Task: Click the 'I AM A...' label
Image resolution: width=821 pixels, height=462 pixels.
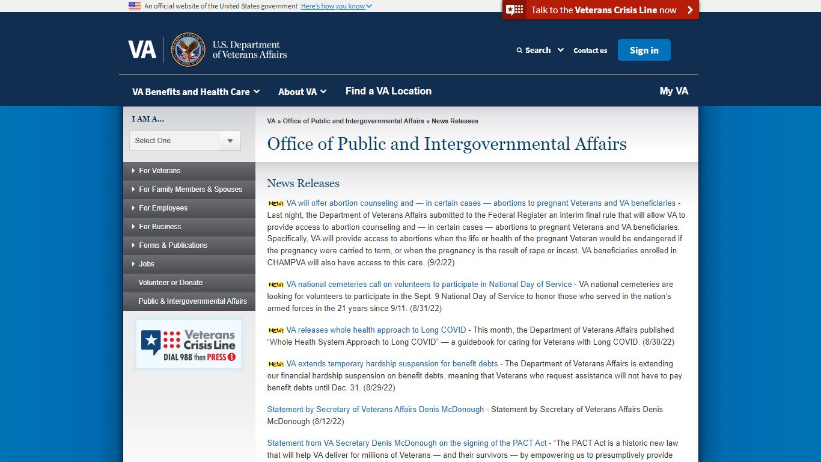Action: pos(148,119)
